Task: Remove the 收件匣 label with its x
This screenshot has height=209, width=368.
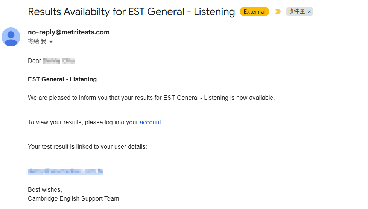Action: tap(309, 12)
